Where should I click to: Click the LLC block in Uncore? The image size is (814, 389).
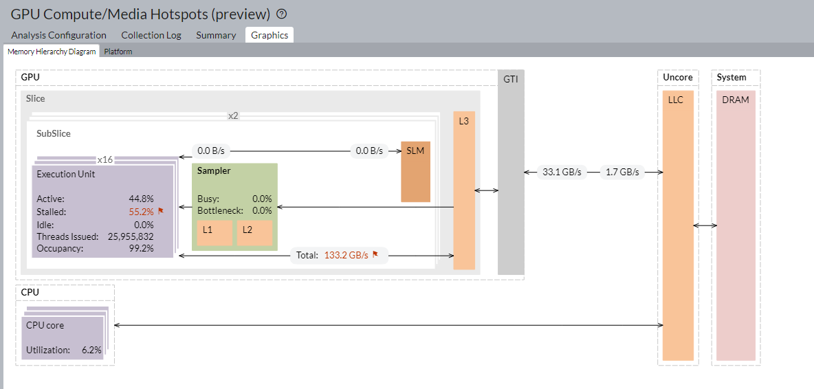coord(679,225)
